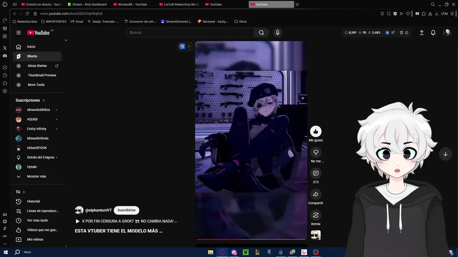Screen dimensions: 458x257
Task: Open browser downloads icon
Action: coord(437,14)
